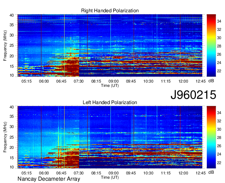Click 05:15 tick under Left Handed plot
Screen dimensions: 225x183
26,173
